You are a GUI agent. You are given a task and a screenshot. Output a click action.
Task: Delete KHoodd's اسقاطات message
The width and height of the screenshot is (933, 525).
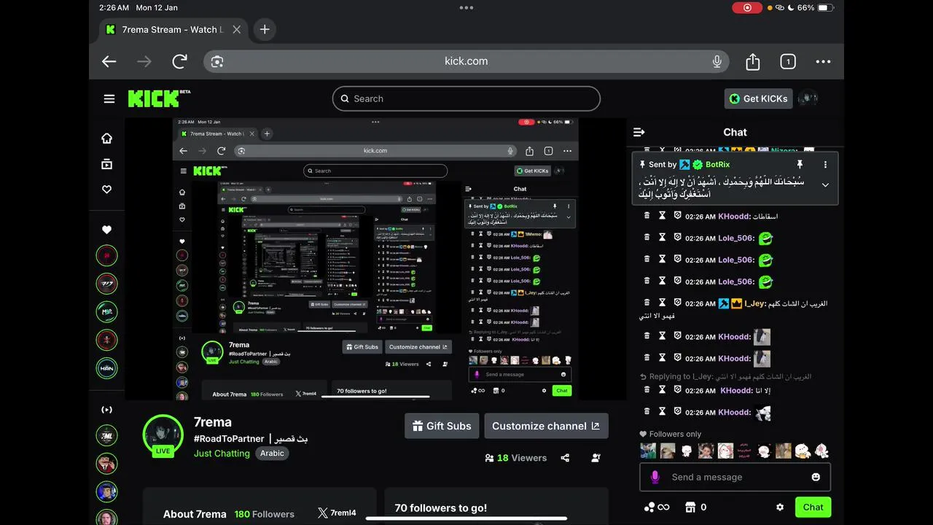[x=647, y=216]
